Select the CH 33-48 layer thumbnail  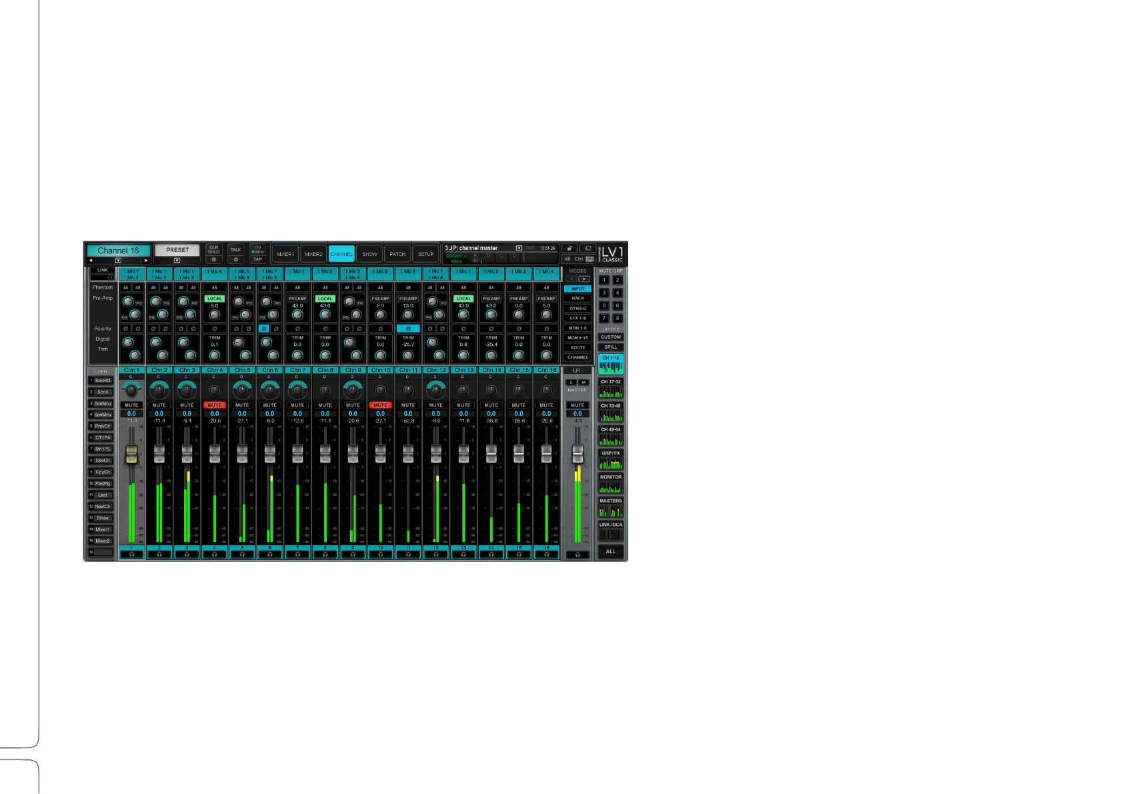[x=610, y=413]
